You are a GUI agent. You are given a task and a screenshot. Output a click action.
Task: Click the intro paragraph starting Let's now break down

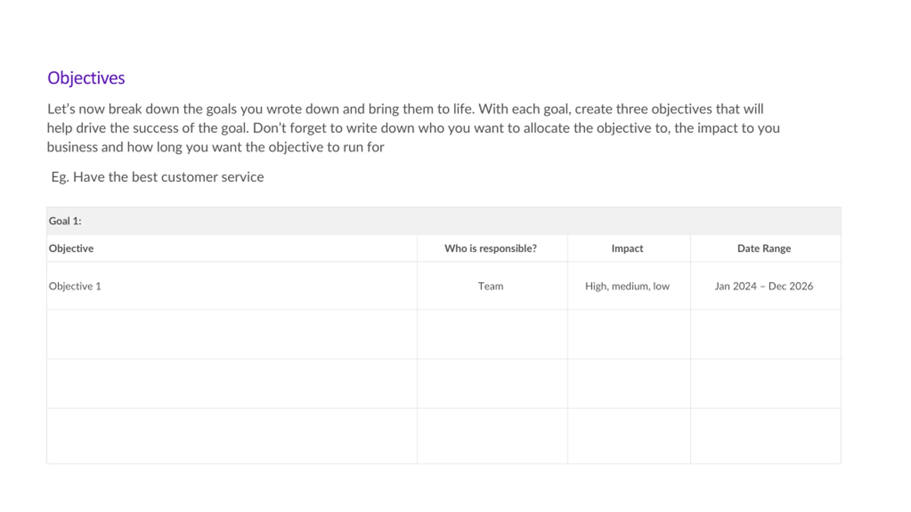pyautogui.click(x=413, y=128)
